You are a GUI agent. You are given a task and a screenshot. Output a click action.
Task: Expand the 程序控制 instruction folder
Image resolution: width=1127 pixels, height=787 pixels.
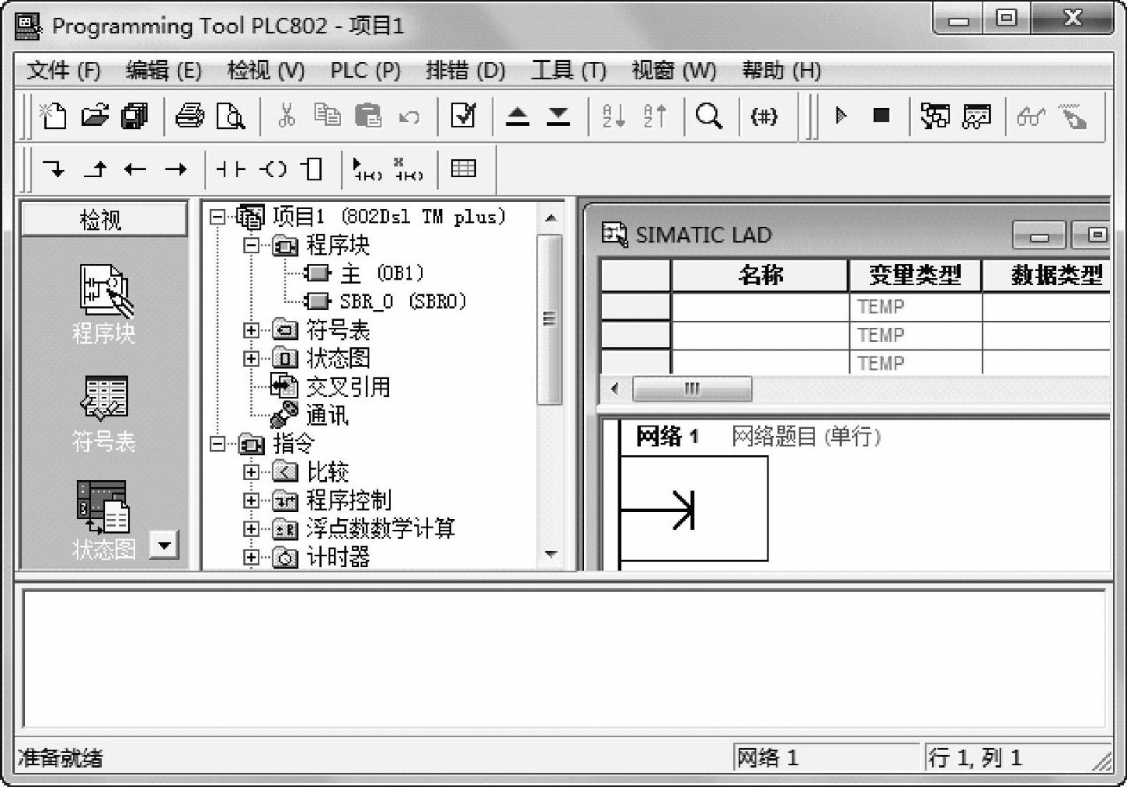(251, 500)
